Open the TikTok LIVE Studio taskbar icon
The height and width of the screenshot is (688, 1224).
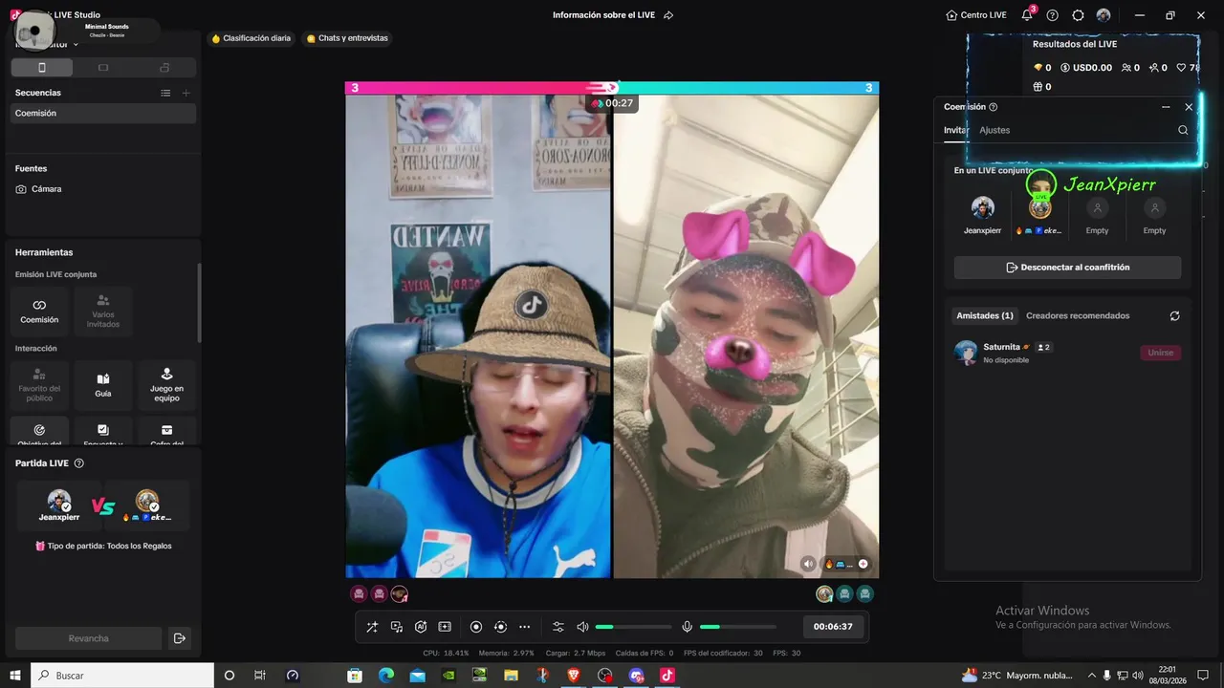tap(667, 675)
